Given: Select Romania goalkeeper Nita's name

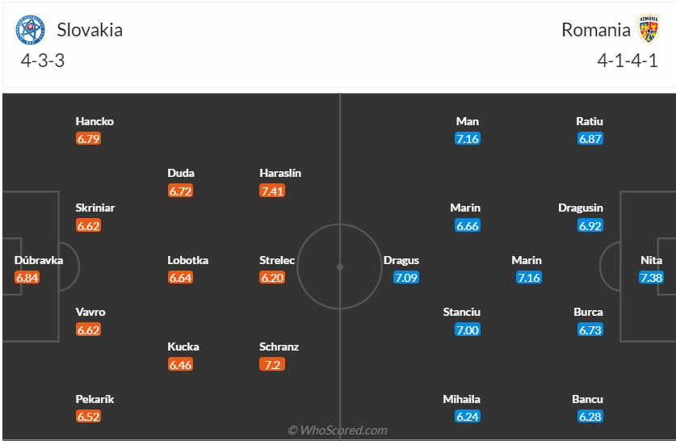Looking at the screenshot, I should (x=651, y=260).
